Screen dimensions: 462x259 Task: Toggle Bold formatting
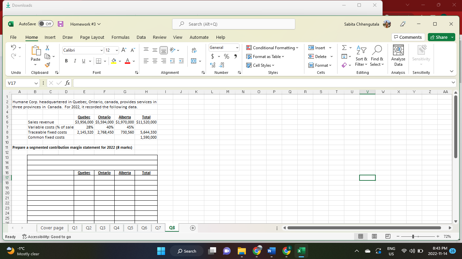coord(66,61)
